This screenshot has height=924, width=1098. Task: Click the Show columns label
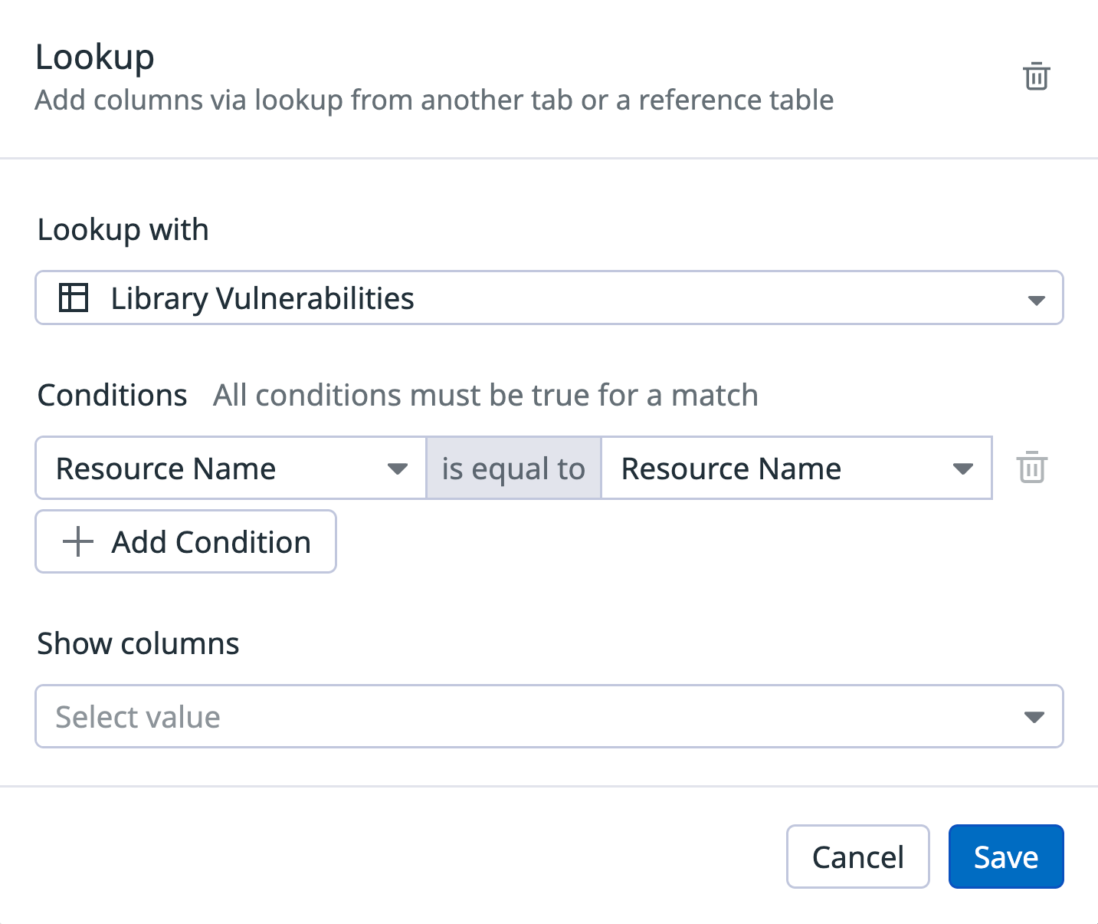pyautogui.click(x=137, y=643)
